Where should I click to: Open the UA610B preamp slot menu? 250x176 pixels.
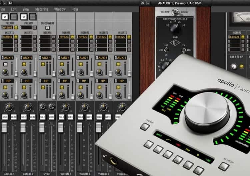[x=7, y=28]
